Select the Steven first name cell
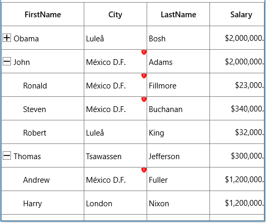 point(43,108)
